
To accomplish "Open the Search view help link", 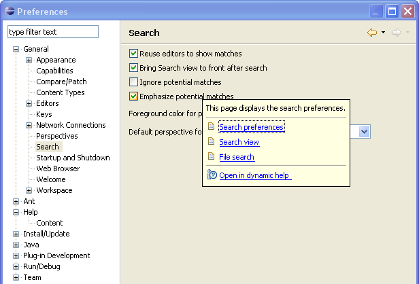I will [x=239, y=142].
